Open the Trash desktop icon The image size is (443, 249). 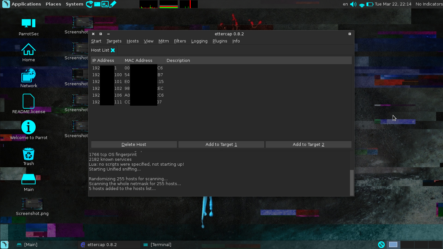click(29, 157)
